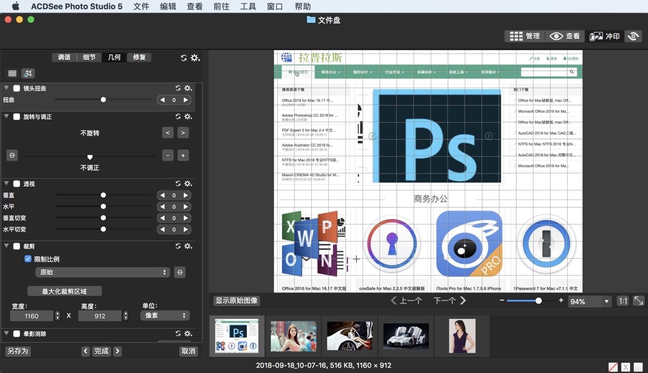Enable the 镜头扭曲 checkbox
This screenshot has height=373, width=648.
tap(16, 88)
